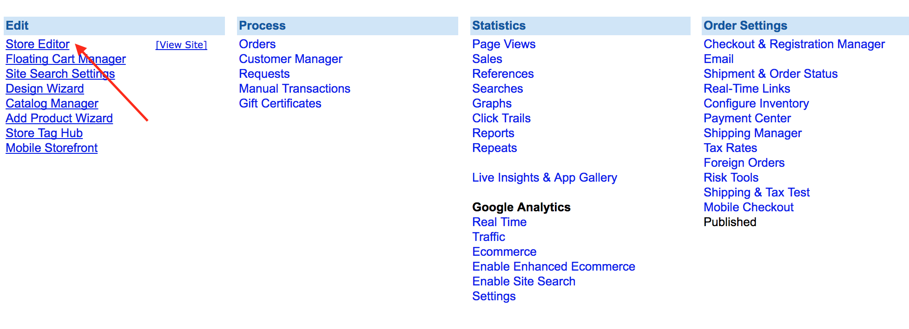Viewport: 909px width, 329px height.
Task: Open the Store Editor link
Action: 38,44
